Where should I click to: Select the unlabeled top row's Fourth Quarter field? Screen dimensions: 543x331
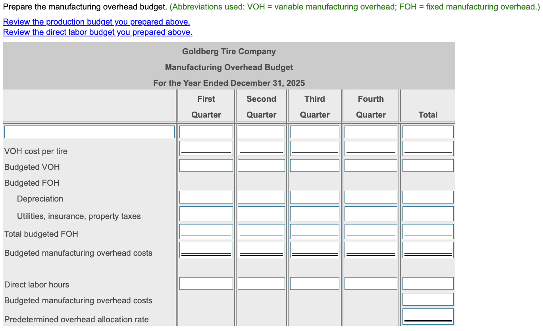(x=371, y=132)
